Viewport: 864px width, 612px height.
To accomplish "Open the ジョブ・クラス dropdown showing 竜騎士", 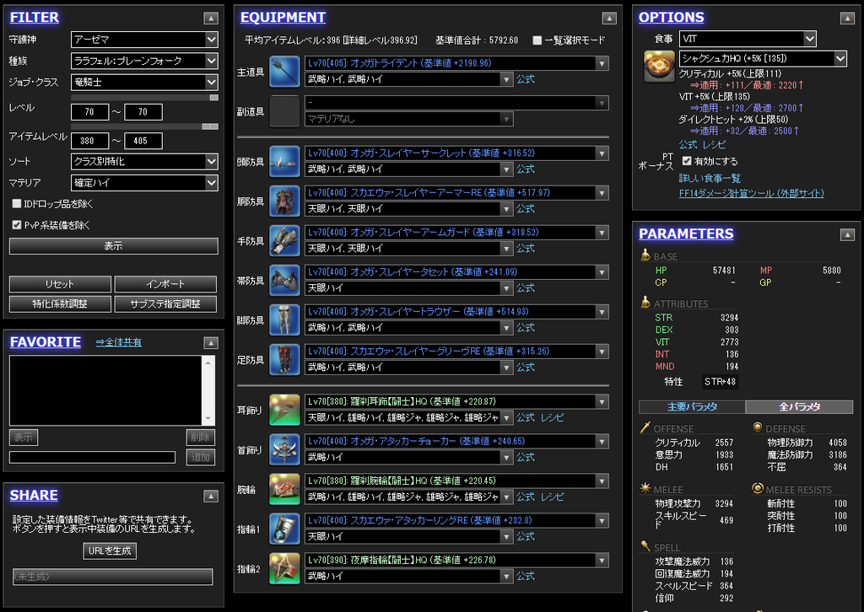I will pos(144,82).
